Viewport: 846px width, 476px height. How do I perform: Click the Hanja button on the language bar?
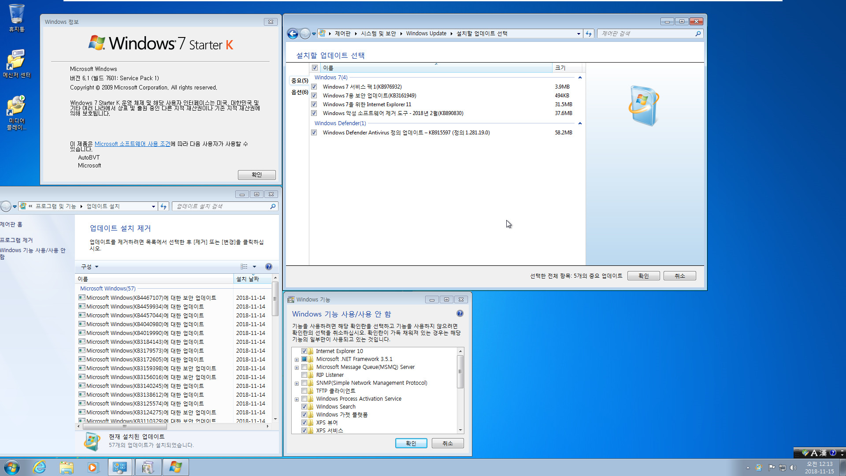[x=823, y=453]
